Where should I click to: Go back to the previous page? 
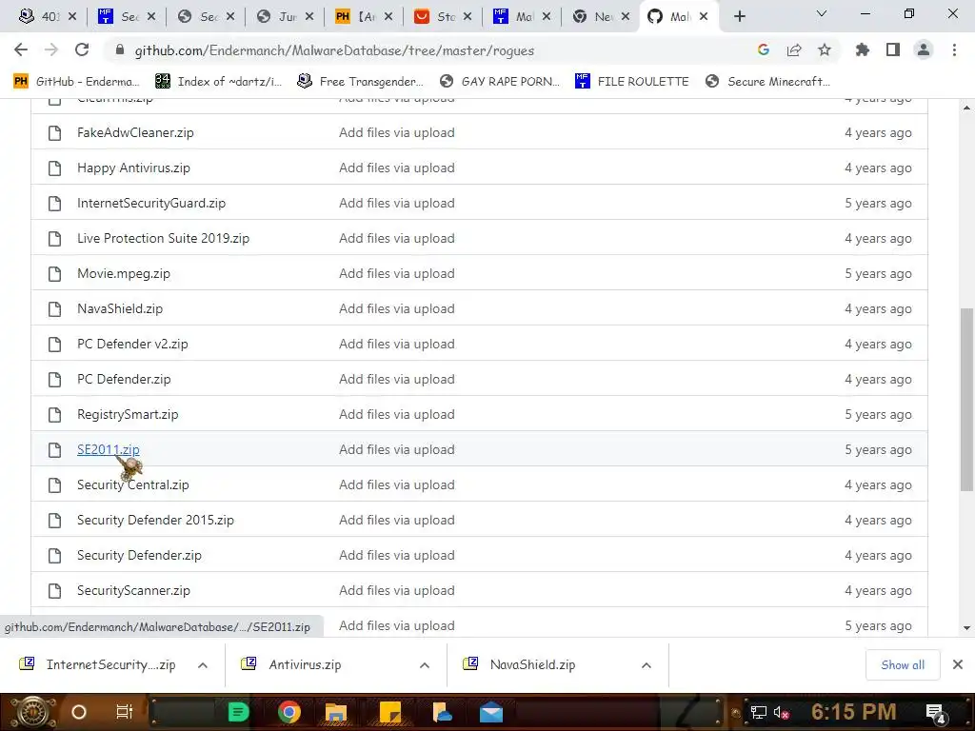point(21,49)
